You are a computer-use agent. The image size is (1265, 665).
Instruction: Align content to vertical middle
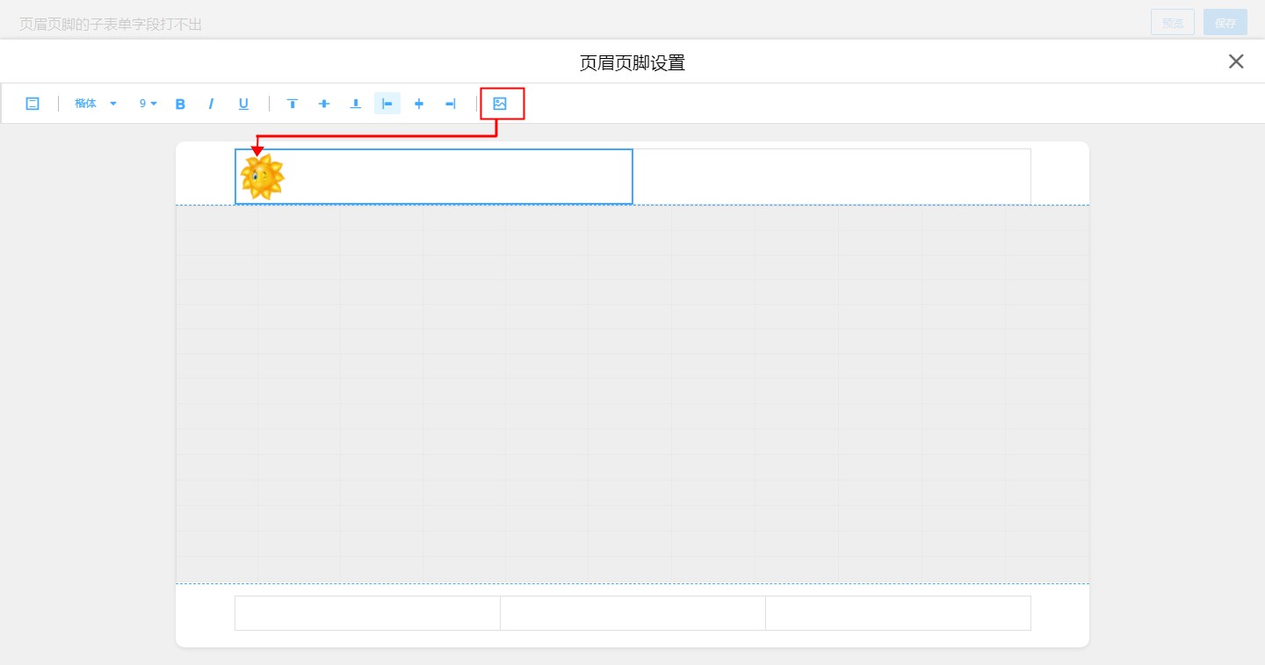324,104
